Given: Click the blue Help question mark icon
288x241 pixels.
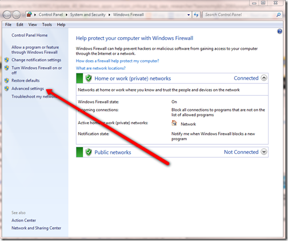Looking at the screenshot, I should coord(279,31).
